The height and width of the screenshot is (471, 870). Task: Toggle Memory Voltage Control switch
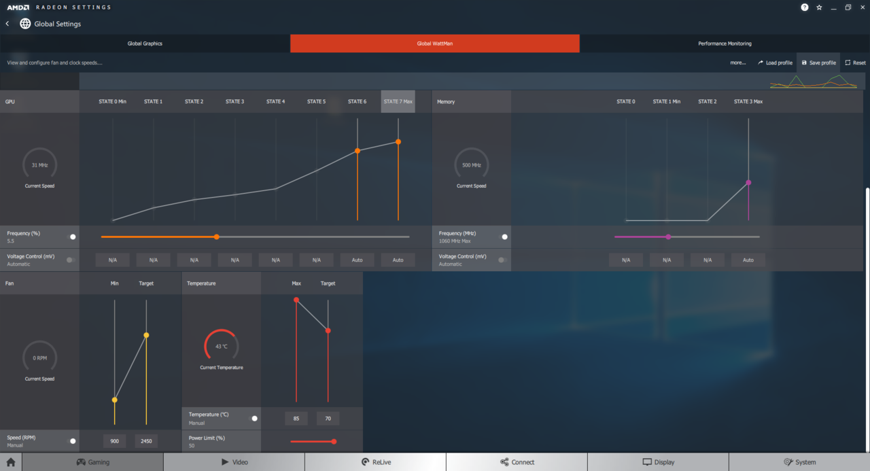coord(502,260)
